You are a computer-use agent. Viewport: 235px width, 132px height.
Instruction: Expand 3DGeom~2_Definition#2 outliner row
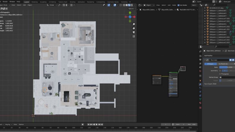coord(205,32)
